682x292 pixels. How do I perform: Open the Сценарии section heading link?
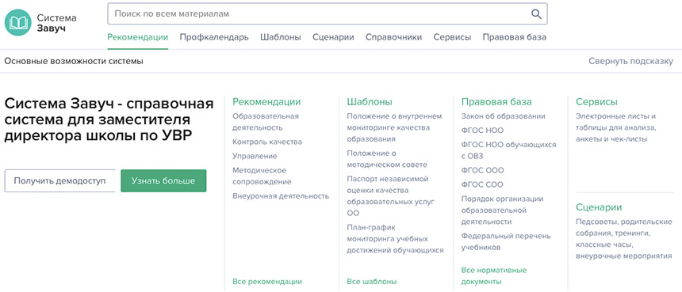tap(599, 207)
